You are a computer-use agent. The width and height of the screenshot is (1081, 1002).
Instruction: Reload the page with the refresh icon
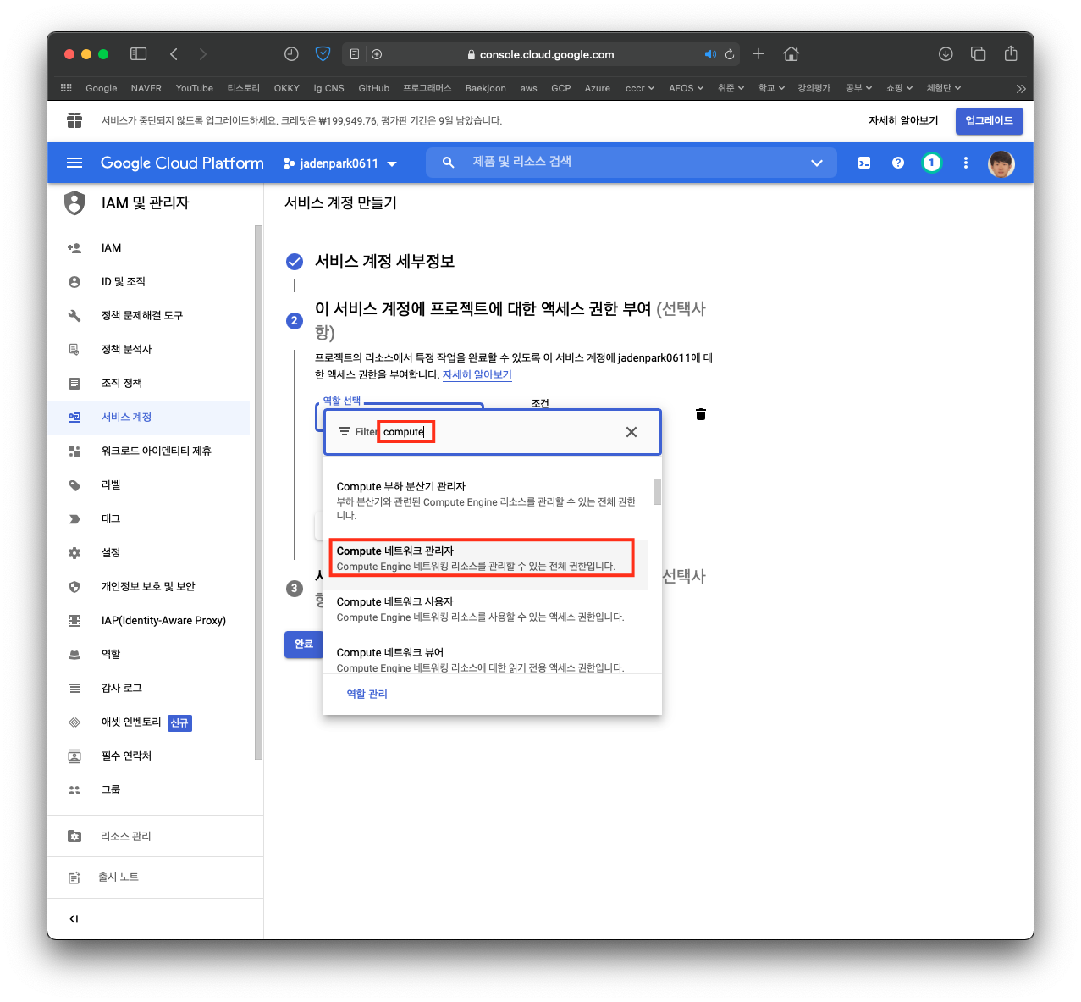(730, 54)
